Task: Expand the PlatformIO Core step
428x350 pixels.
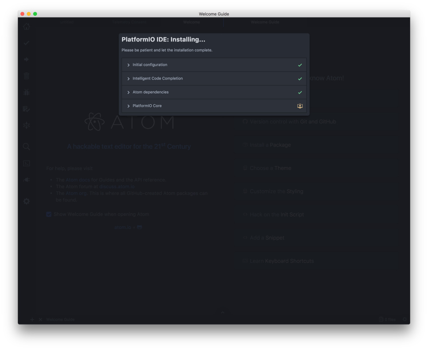Action: point(214,106)
